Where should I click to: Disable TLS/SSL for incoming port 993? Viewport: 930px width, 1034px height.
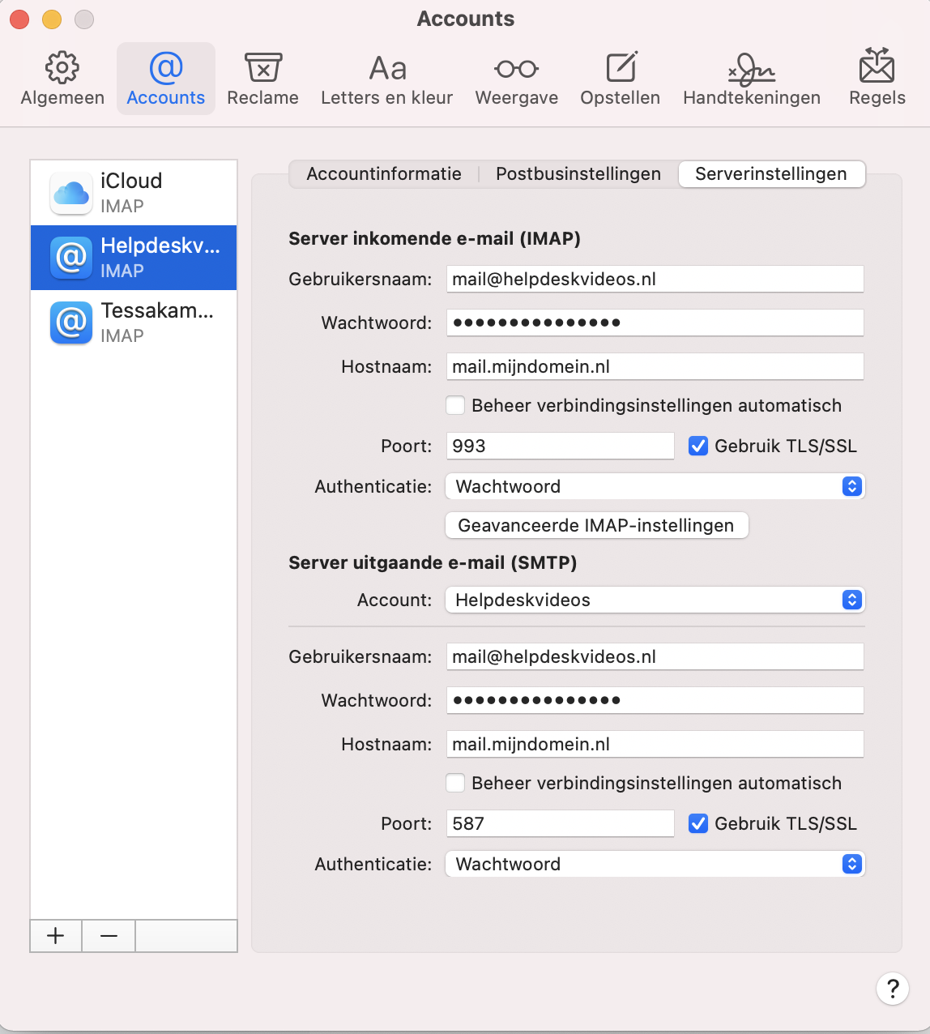(698, 446)
